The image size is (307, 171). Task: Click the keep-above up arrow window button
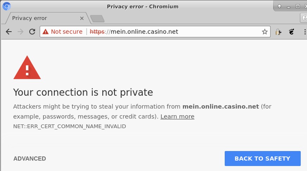coord(279,6)
